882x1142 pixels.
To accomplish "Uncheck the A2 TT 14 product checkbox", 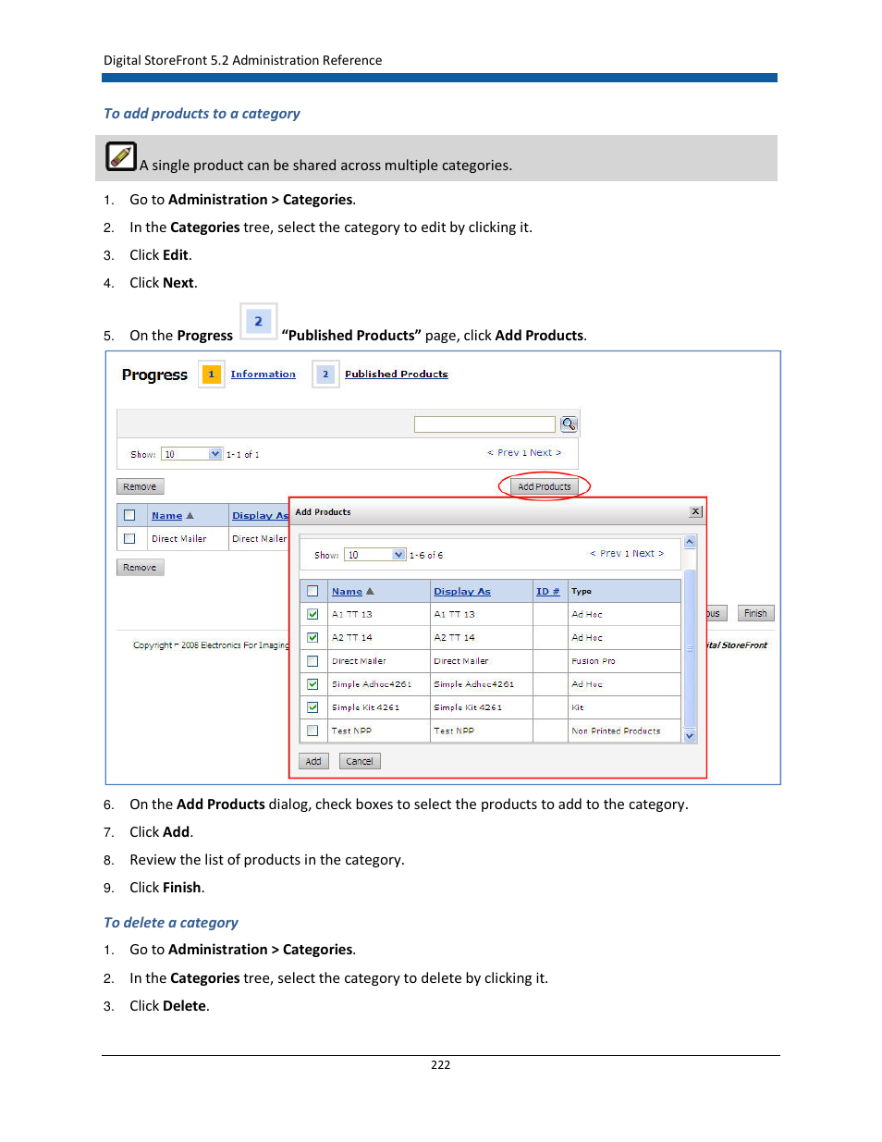I will pyautogui.click(x=312, y=637).
